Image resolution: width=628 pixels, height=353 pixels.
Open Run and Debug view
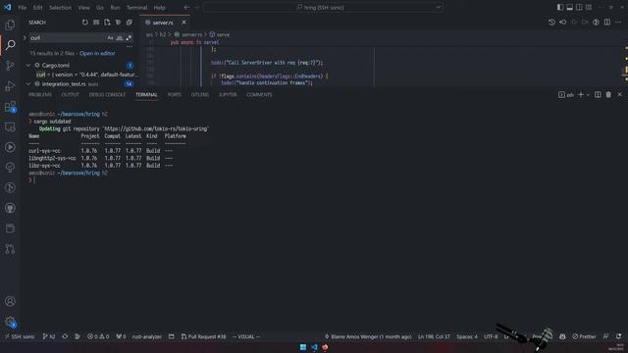coord(10,85)
